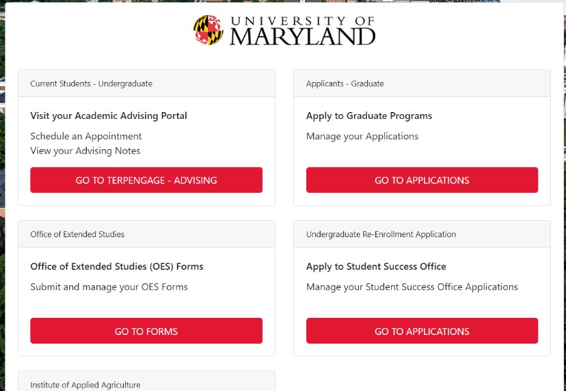Open Go To Applications for Student Success Office
The width and height of the screenshot is (566, 391).
click(x=422, y=331)
